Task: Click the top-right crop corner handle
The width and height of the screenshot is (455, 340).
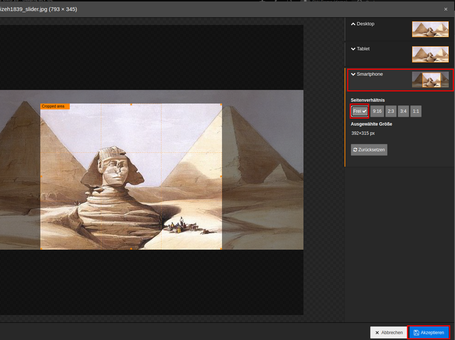Action: (221, 104)
